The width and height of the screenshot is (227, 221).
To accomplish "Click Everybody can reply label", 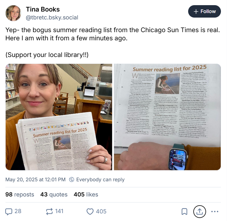I will [x=100, y=179].
